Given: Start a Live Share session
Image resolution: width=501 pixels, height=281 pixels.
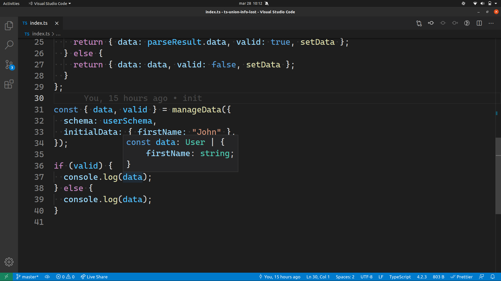Looking at the screenshot, I should 94,277.
